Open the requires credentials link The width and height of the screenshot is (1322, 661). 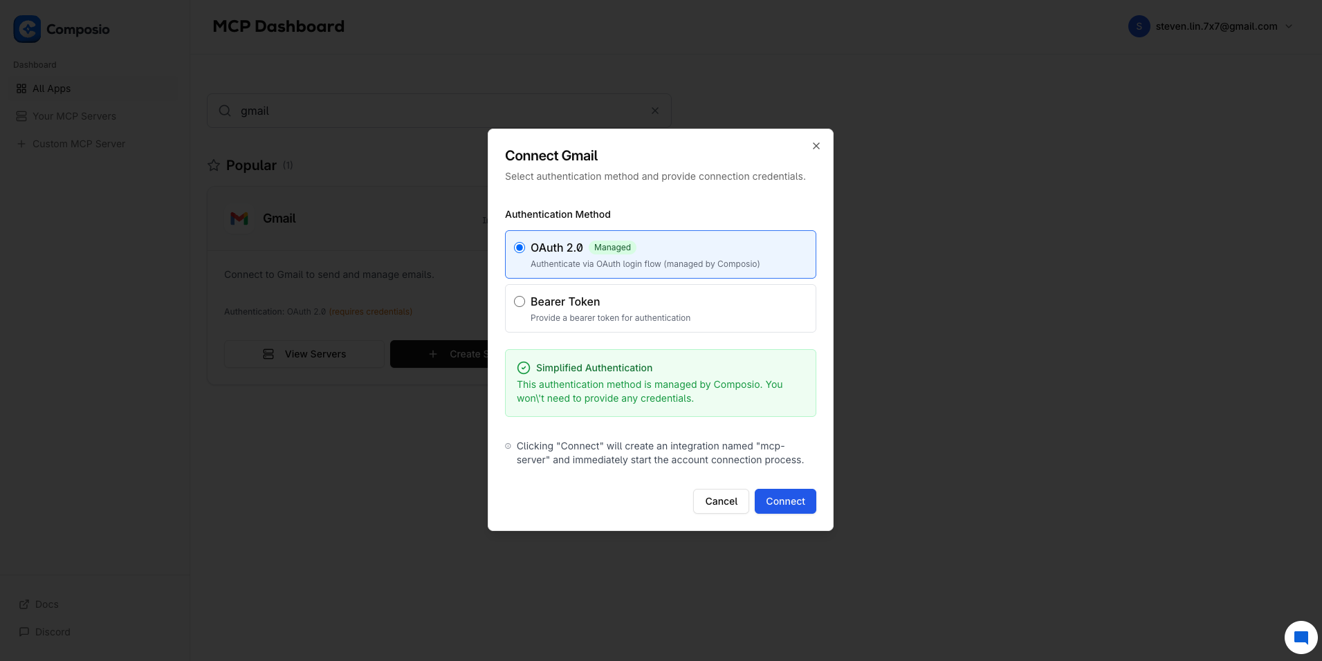[x=370, y=311]
